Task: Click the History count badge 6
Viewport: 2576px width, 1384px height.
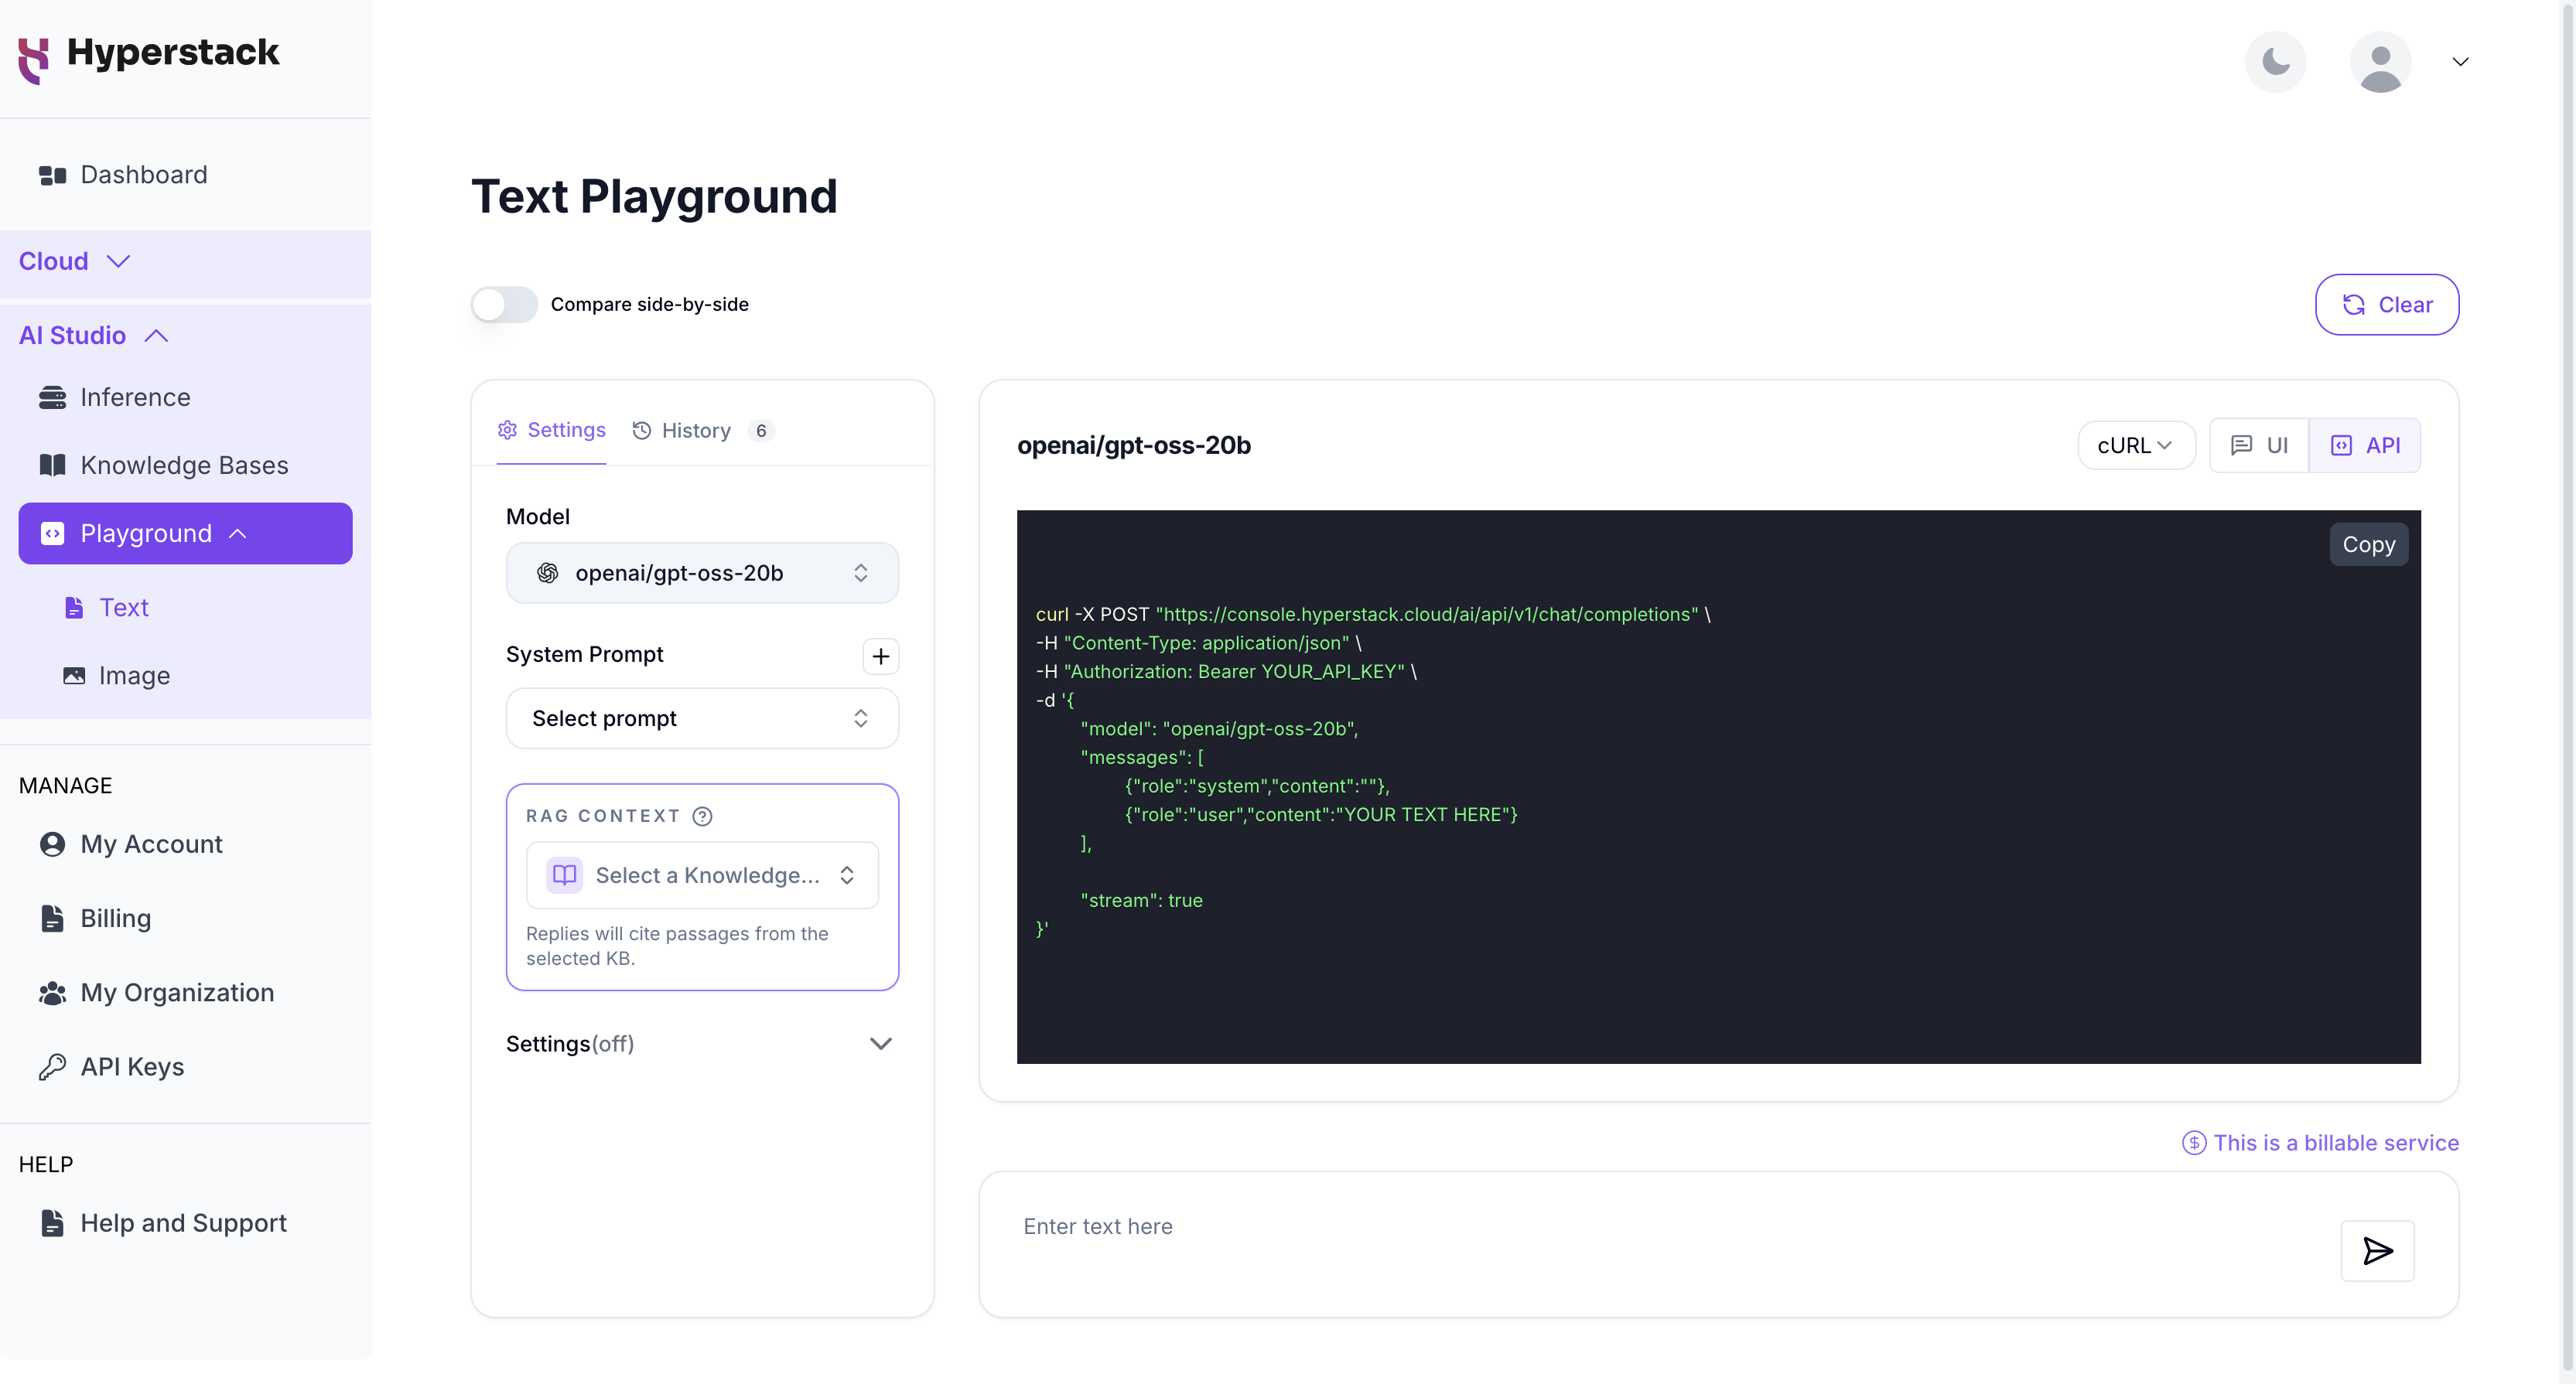Action: [760, 430]
